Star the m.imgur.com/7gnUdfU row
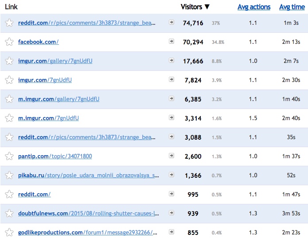308x238 pixels. (9, 118)
